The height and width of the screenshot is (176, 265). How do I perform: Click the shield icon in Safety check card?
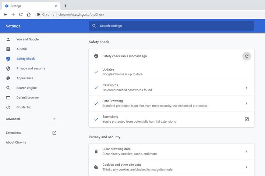[x=96, y=56]
